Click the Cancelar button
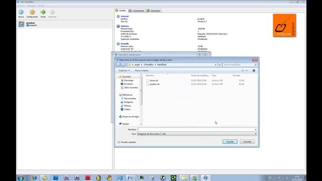 coord(247,142)
